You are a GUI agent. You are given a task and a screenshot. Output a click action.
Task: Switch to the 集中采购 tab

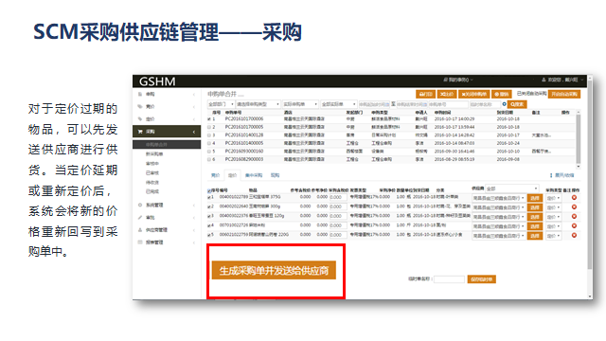click(x=254, y=175)
